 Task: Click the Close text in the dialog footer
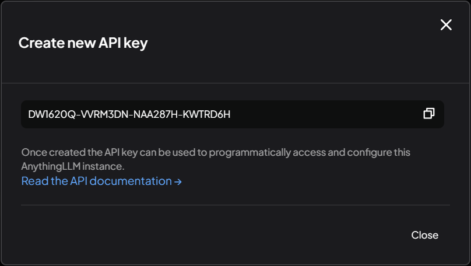424,235
